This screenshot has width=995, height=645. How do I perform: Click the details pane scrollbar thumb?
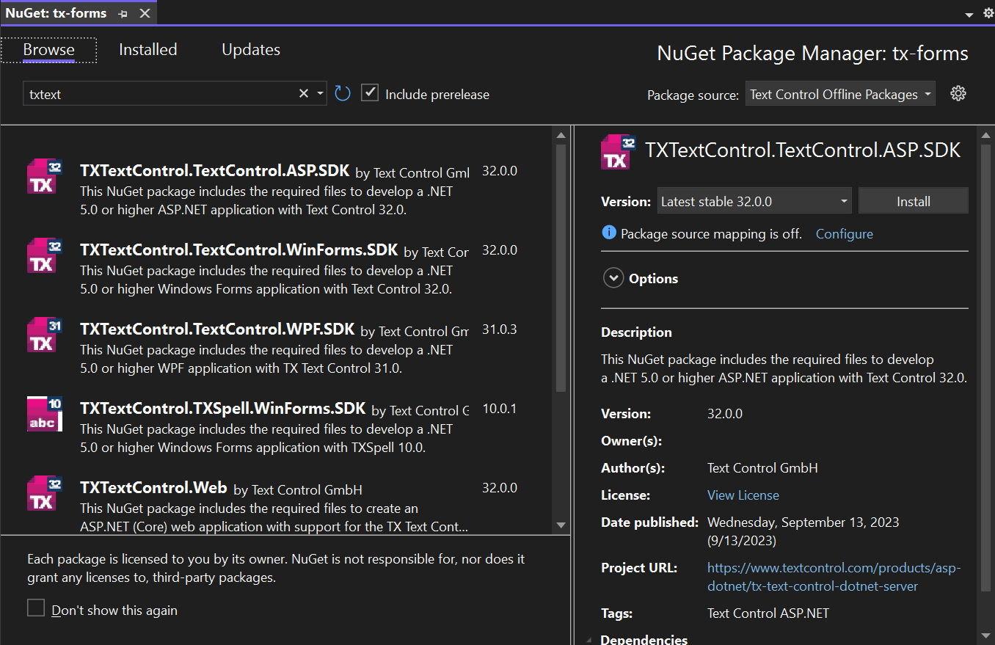[x=985, y=367]
